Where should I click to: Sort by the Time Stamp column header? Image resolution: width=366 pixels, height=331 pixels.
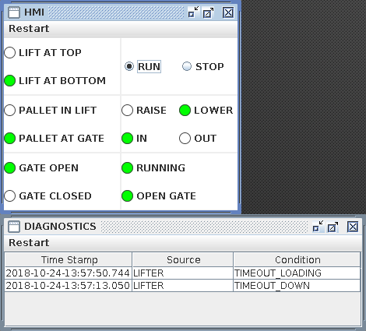pyautogui.click(x=69, y=259)
